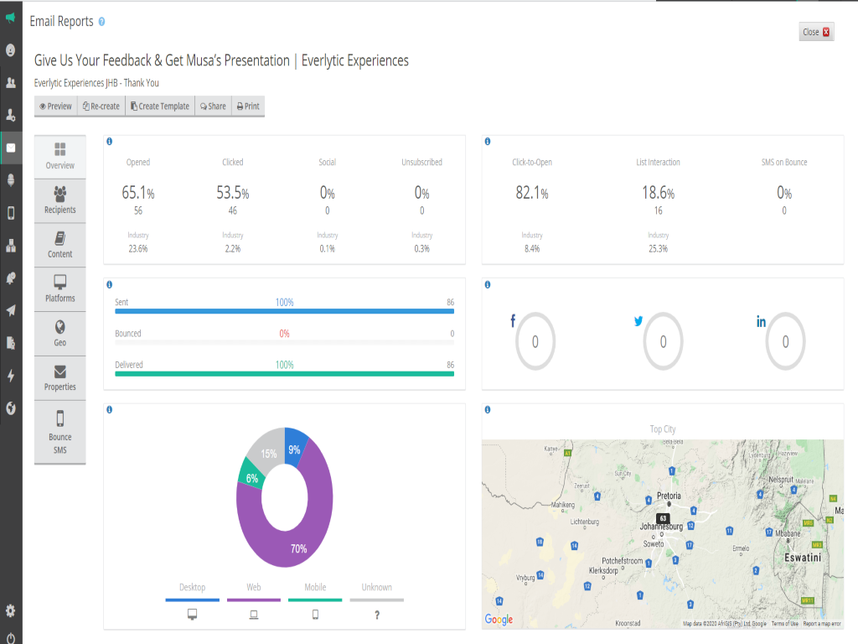The width and height of the screenshot is (858, 644).
Task: Open the mobile phone icon in the sidebar
Action: pyautogui.click(x=11, y=213)
